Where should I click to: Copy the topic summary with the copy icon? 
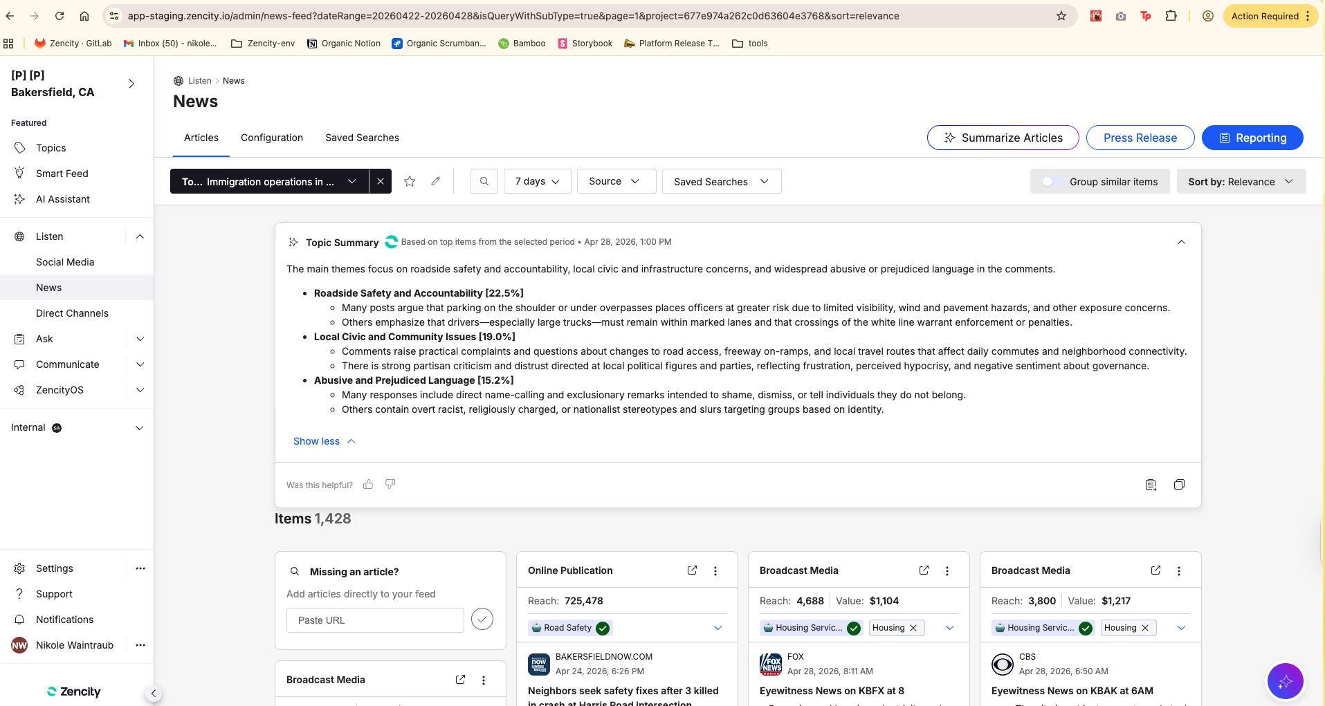click(x=1179, y=485)
